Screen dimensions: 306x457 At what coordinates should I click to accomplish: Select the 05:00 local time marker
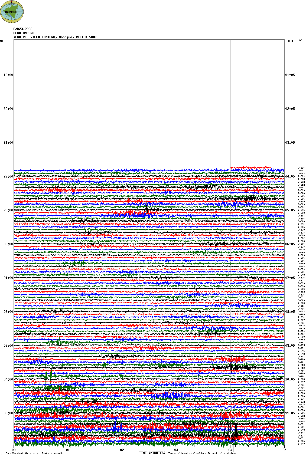8,413
